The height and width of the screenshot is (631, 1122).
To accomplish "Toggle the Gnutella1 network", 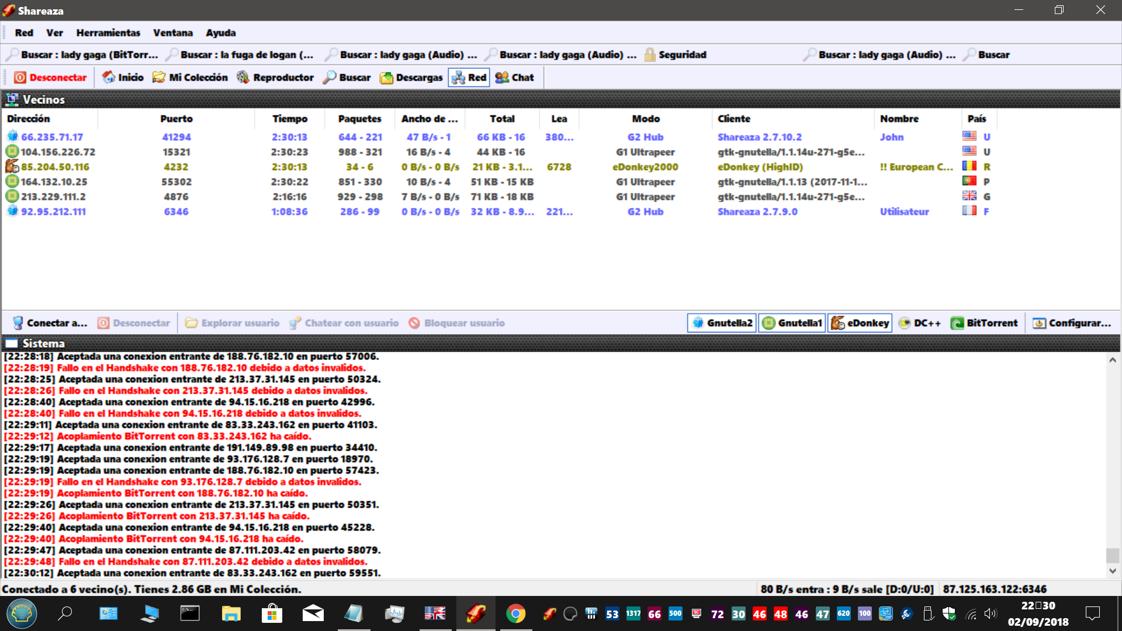I will pos(792,323).
